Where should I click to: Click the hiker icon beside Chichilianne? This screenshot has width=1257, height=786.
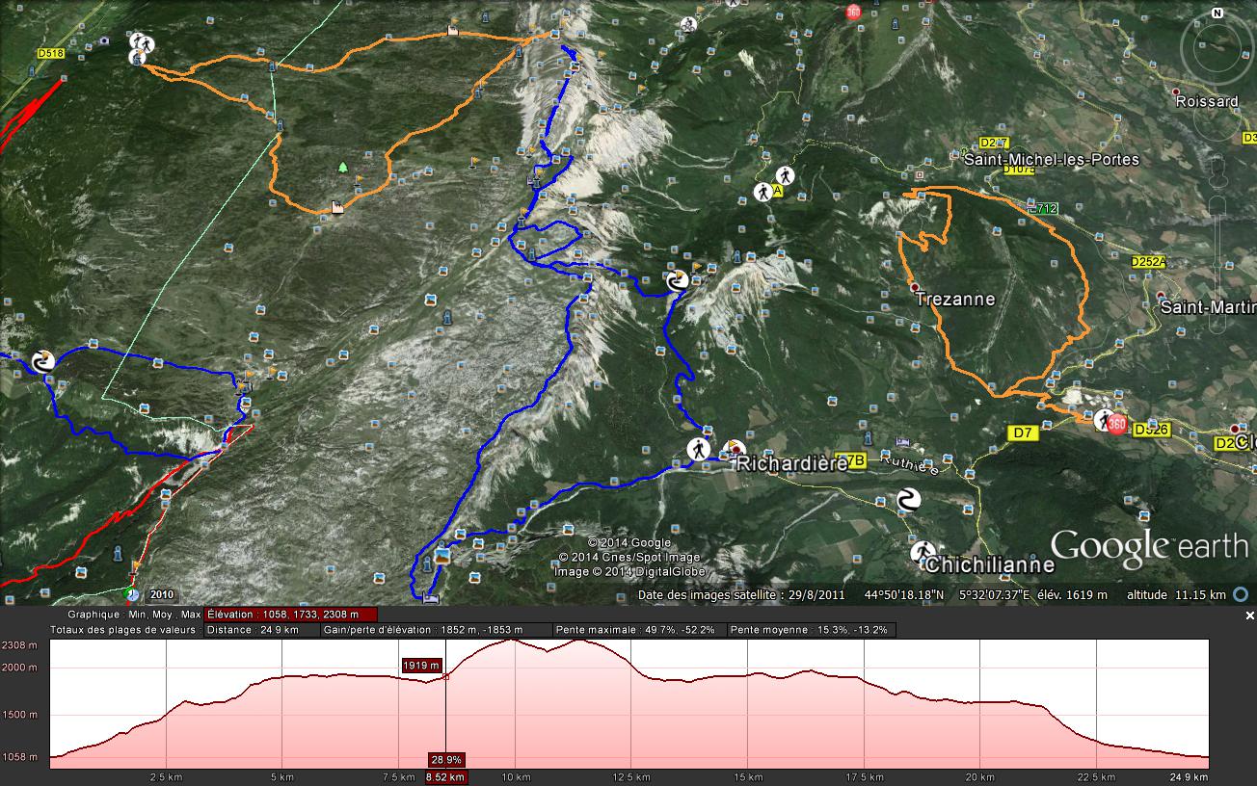(x=922, y=553)
